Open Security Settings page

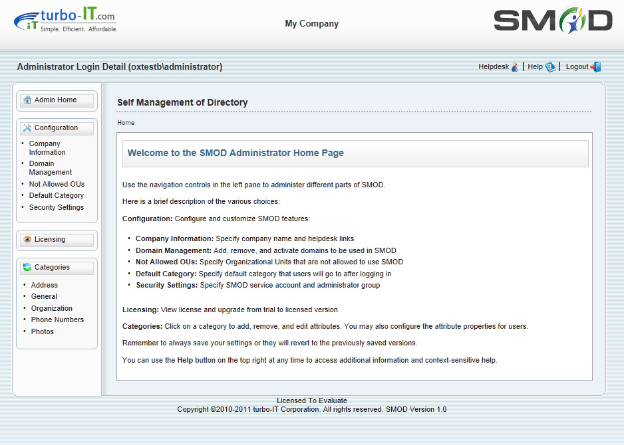pos(56,207)
